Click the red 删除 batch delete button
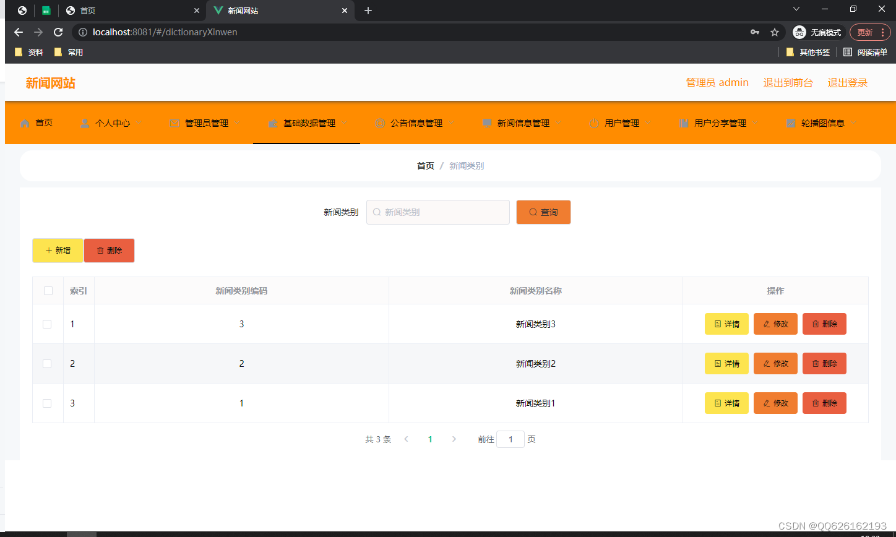Screen dimensions: 896x537 [x=110, y=251]
